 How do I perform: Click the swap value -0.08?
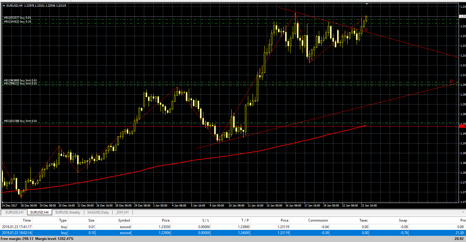point(404,227)
